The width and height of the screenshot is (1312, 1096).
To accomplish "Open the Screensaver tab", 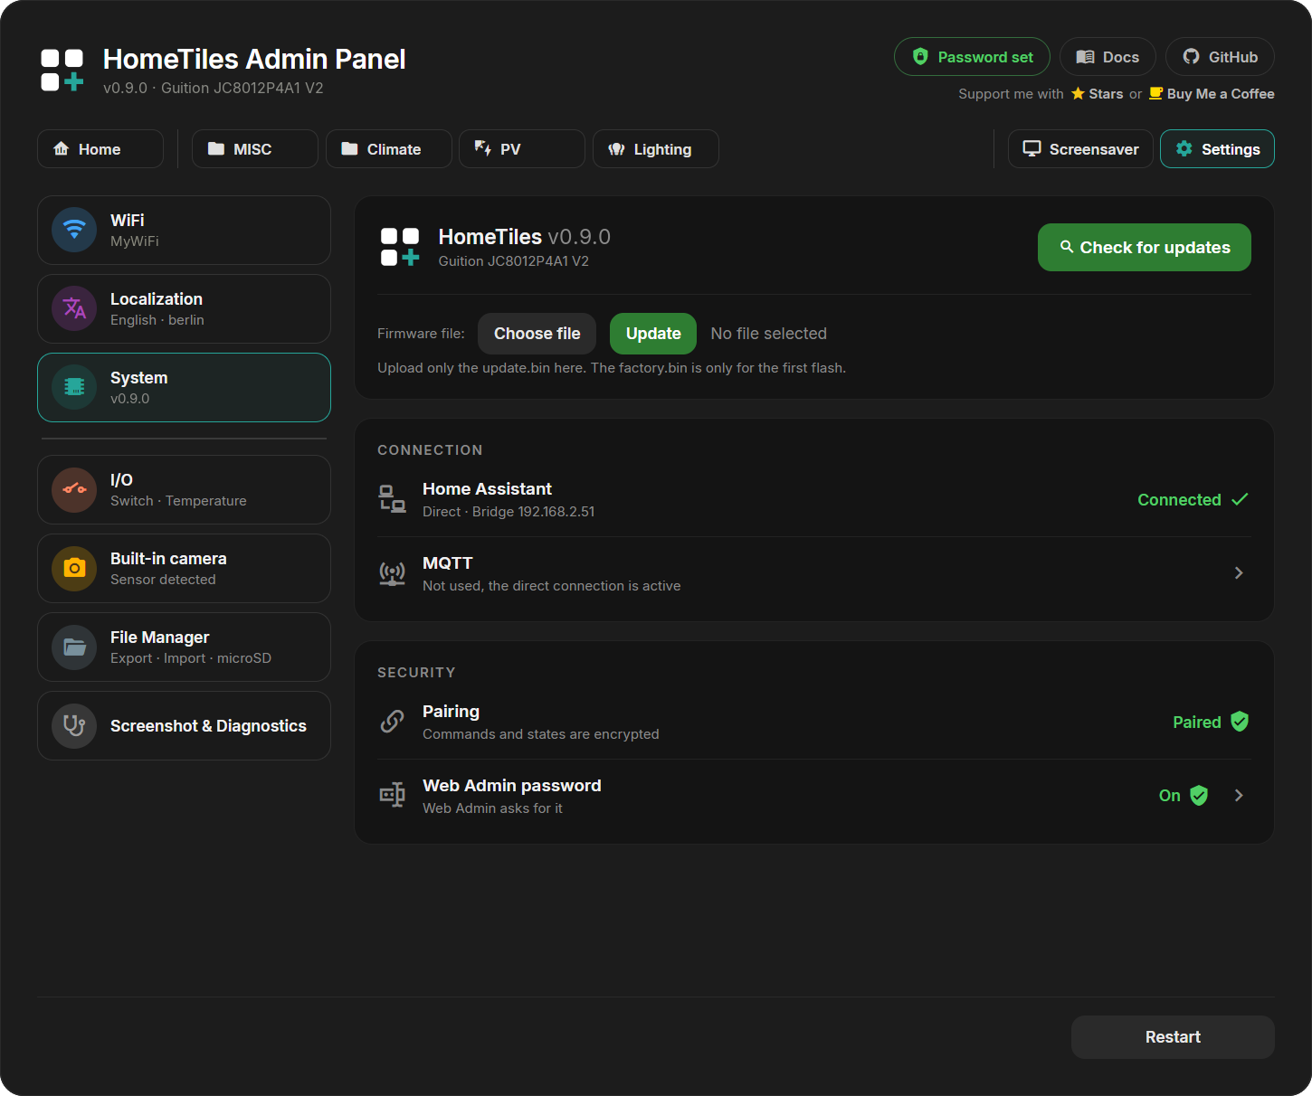I will 1080,149.
